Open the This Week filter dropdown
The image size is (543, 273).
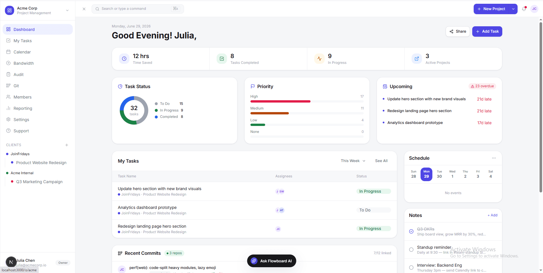tap(353, 161)
